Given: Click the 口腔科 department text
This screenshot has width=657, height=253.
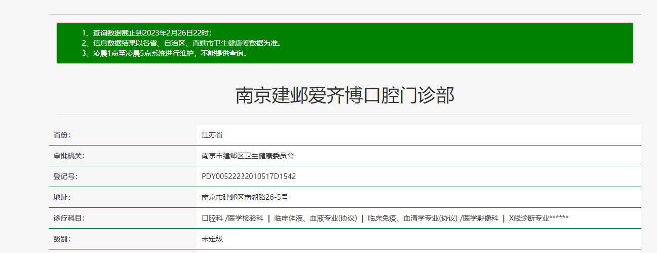Looking at the screenshot, I should pos(212,218).
